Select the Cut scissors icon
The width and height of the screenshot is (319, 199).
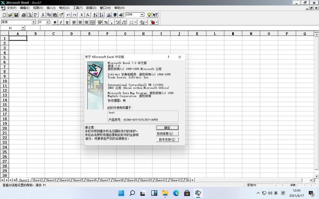[43, 15]
